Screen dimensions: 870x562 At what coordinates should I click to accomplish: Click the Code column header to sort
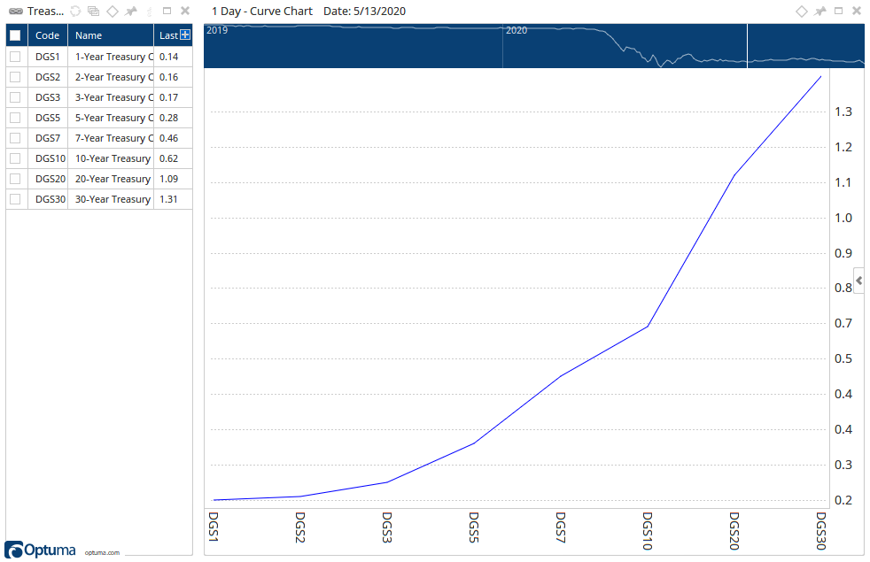point(47,35)
